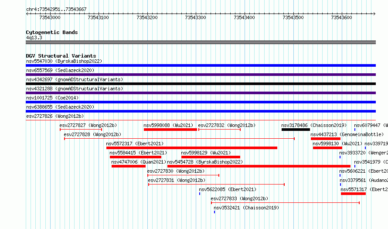Select the long red bar of nsv5572317
This screenshot has height=229, width=388.
click(x=192, y=148)
